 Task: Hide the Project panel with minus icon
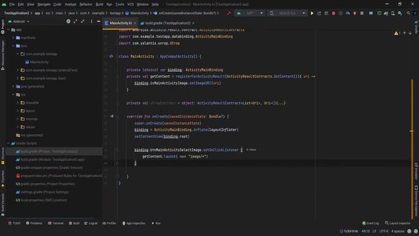tap(99, 22)
